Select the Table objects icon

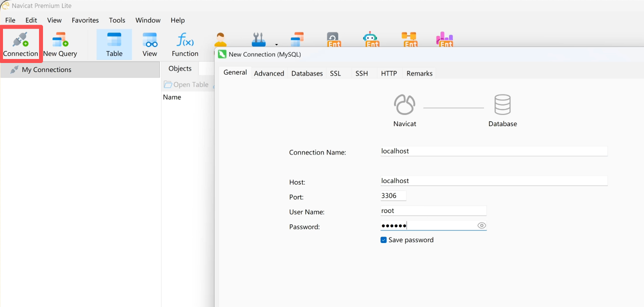click(x=114, y=44)
